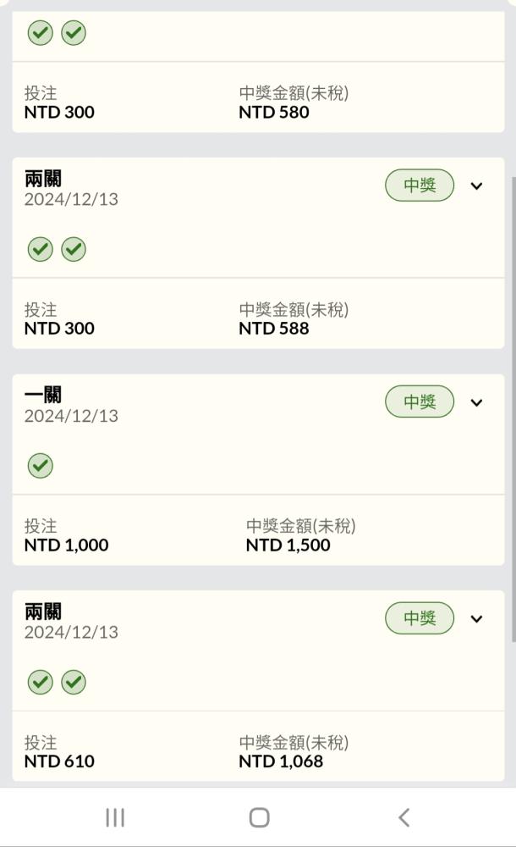The height and width of the screenshot is (847, 516).
Task: Tap Android home navigation icon
Action: coord(259,817)
